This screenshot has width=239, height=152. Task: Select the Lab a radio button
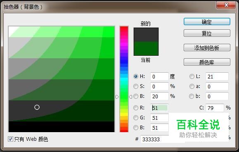tap(192, 86)
